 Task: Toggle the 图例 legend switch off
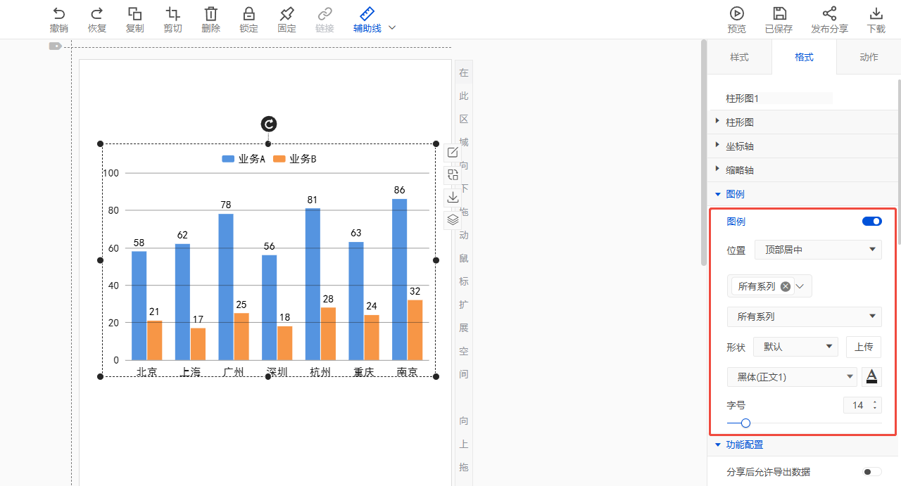[x=872, y=222]
